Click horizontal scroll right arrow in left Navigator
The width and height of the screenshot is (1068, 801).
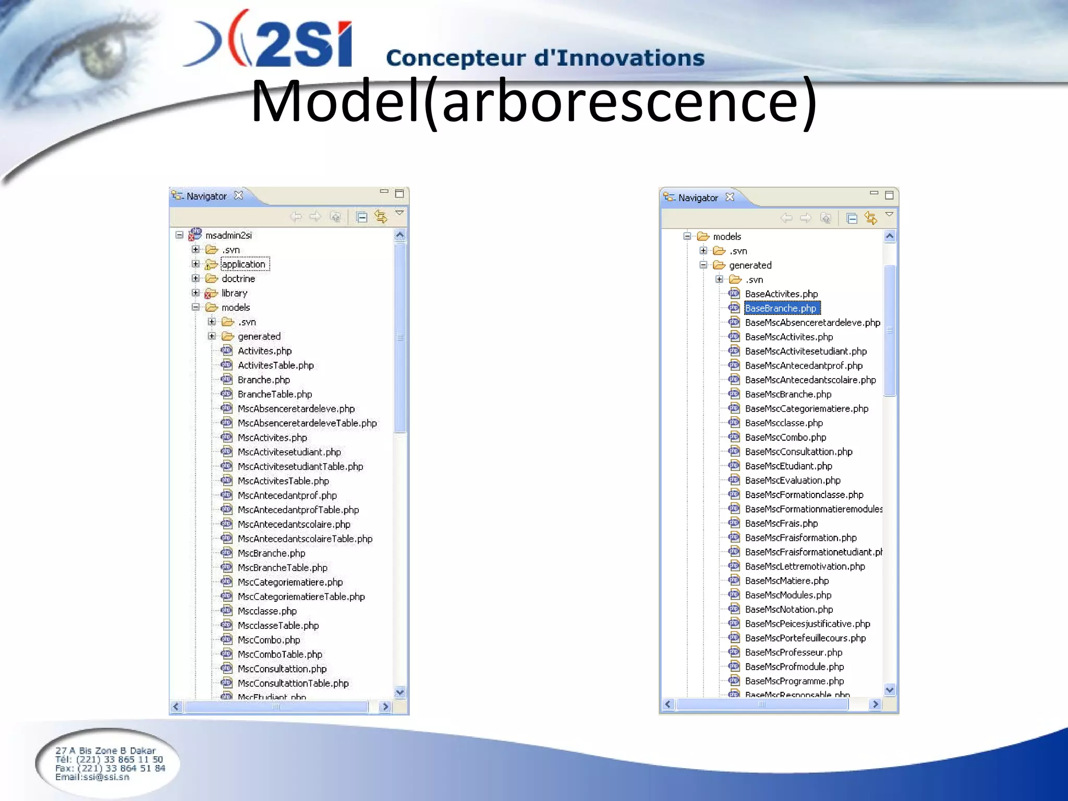tap(385, 707)
